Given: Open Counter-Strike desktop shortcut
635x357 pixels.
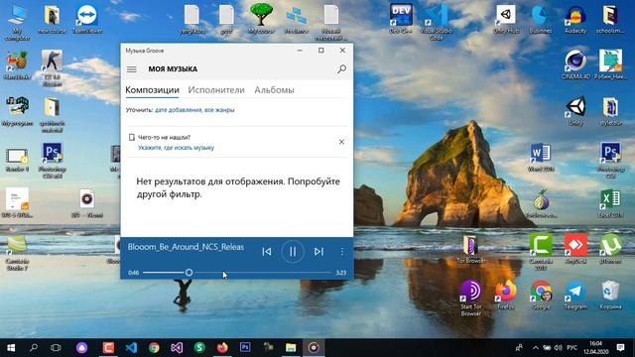Looking at the screenshot, I should pyautogui.click(x=53, y=67).
